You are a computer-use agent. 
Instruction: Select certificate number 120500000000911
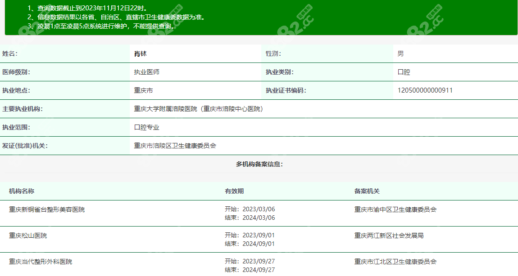point(425,91)
